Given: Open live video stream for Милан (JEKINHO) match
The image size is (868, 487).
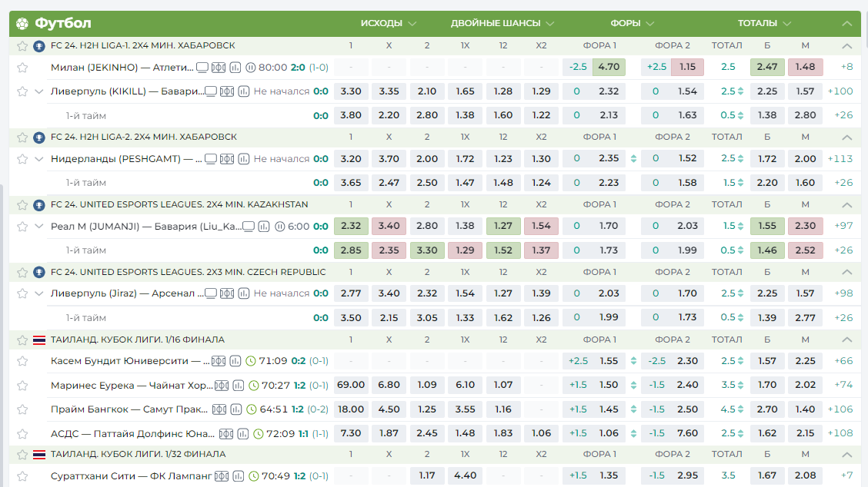Looking at the screenshot, I should coord(202,68).
